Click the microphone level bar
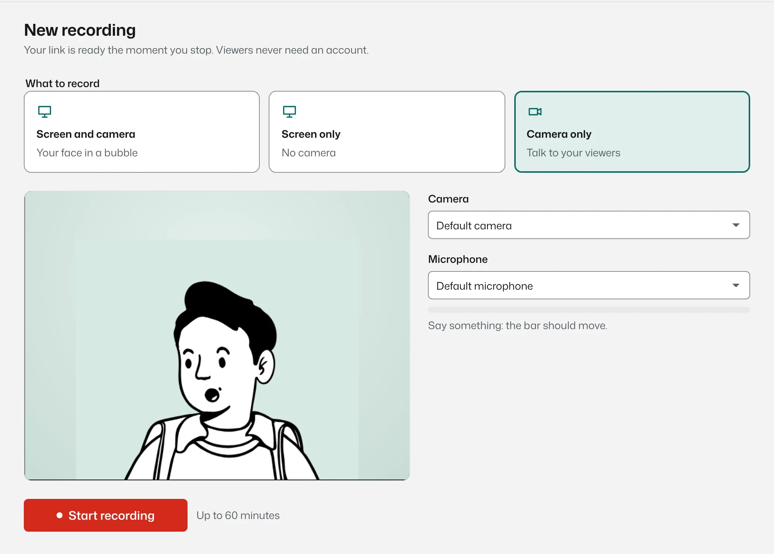 click(x=589, y=310)
